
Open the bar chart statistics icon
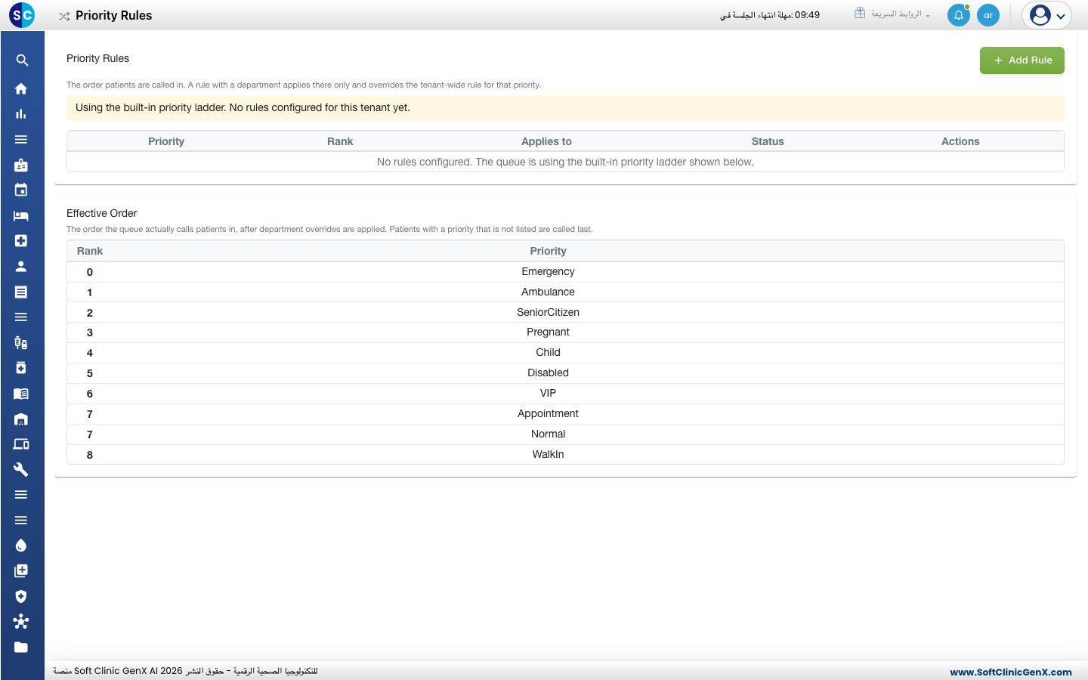tap(21, 114)
